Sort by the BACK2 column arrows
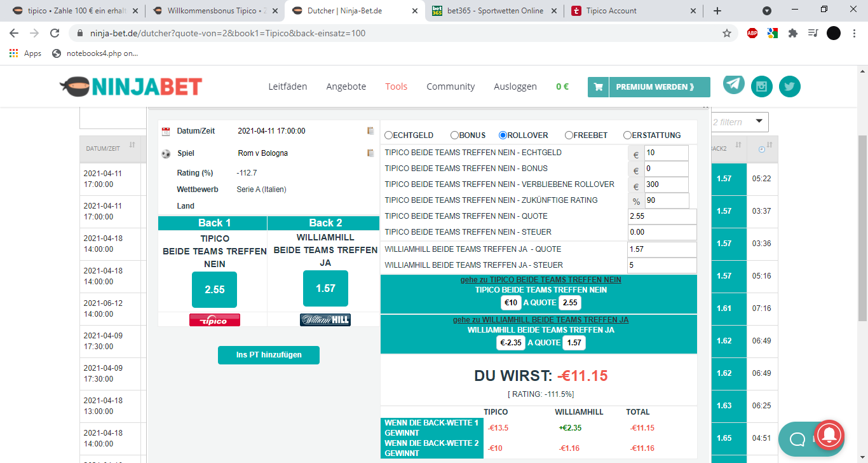The height and width of the screenshot is (463, 868). (x=738, y=145)
